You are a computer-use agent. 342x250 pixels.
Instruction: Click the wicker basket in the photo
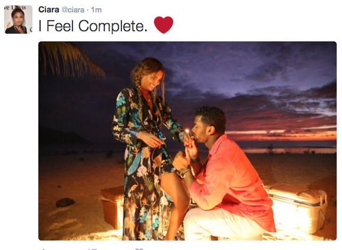[112, 206]
